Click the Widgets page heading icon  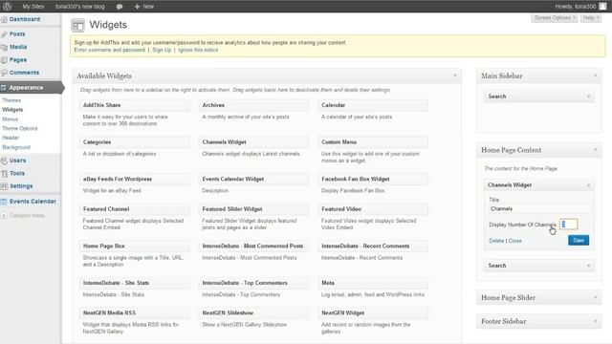tap(77, 26)
